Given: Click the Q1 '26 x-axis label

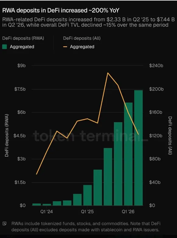Looking at the screenshot, I should 128,211.
